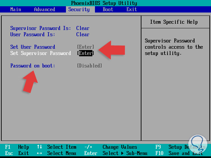Click up-down arrows Select Item hint

pos(57,147)
